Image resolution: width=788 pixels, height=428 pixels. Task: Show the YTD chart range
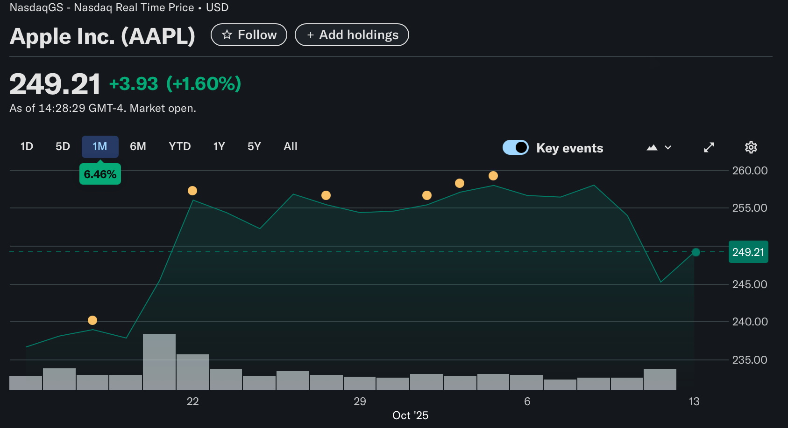180,146
